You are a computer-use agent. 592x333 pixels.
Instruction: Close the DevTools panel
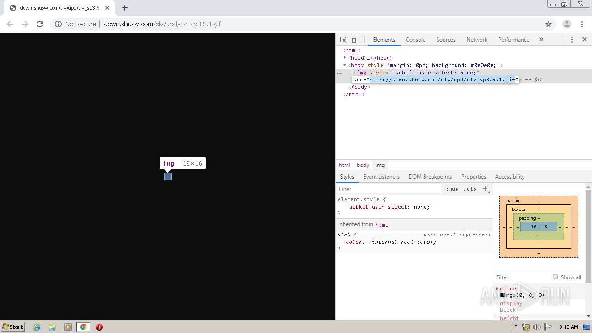coord(585,40)
